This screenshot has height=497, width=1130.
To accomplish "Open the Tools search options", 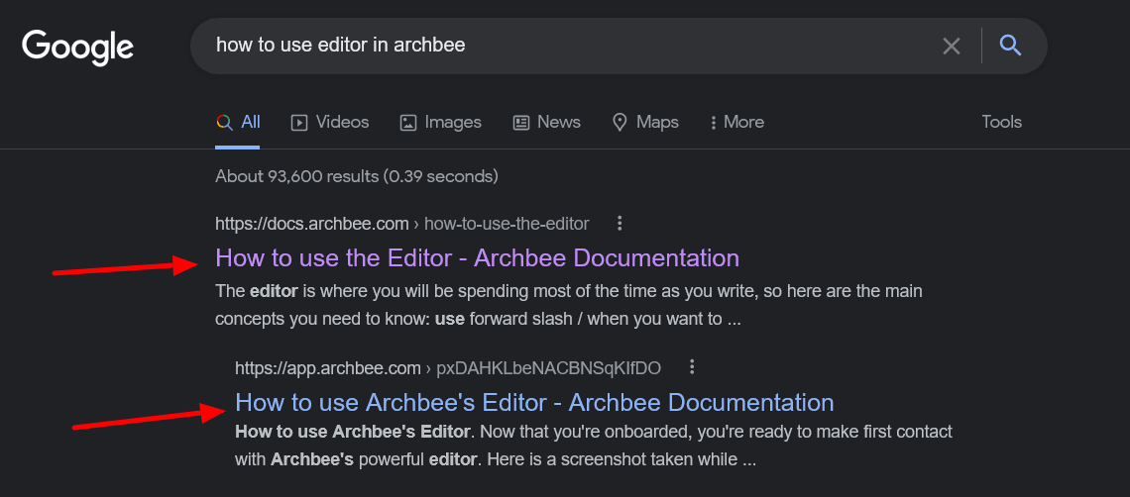I will 1001,122.
